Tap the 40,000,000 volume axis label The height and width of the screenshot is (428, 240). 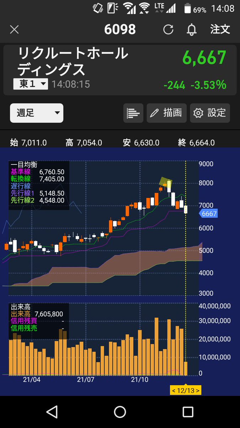point(214,306)
